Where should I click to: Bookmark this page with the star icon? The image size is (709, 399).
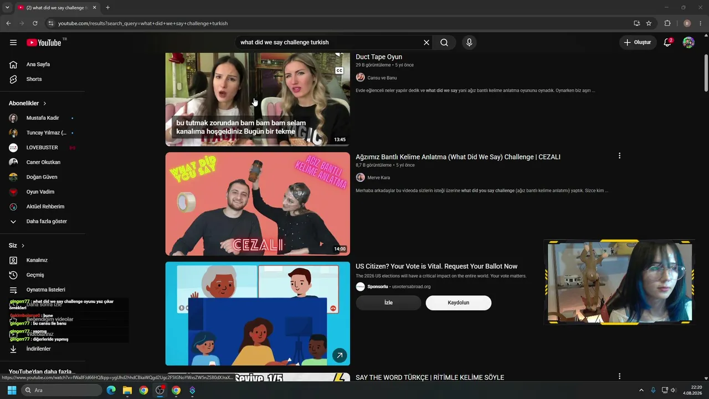(x=649, y=23)
